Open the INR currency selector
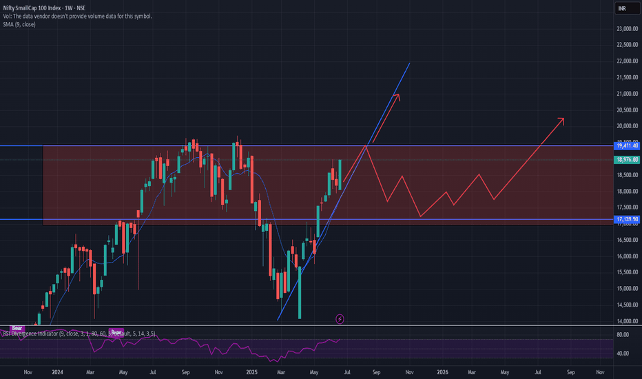Screen dimensions: 642x379 (627, 8)
